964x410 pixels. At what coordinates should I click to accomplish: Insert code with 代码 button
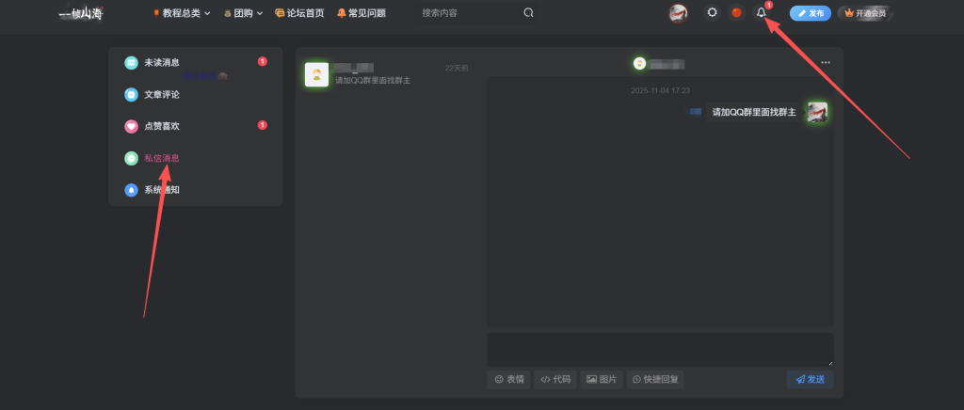pyautogui.click(x=555, y=379)
